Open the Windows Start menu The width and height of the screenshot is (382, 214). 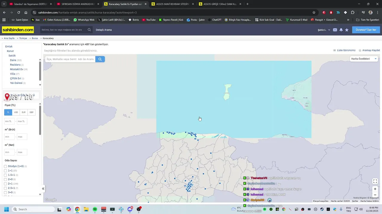tap(6, 209)
